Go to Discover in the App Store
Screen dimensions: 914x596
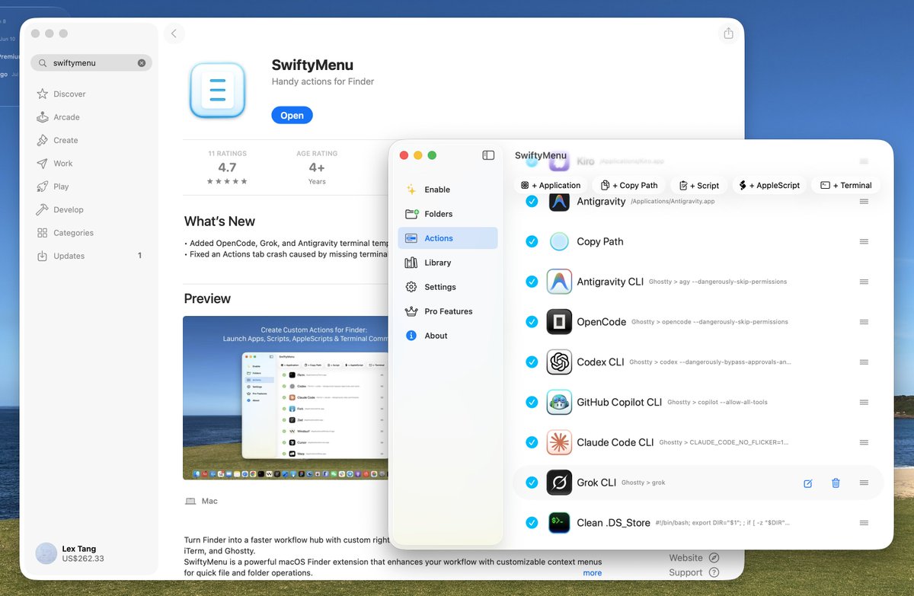pyautogui.click(x=90, y=94)
